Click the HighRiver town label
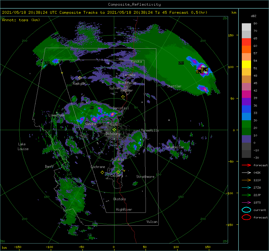This screenshot has height=251, width=269. [x=124, y=210]
